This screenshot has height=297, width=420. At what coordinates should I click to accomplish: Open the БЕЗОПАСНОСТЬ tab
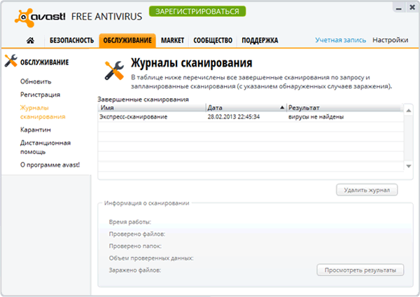point(71,41)
